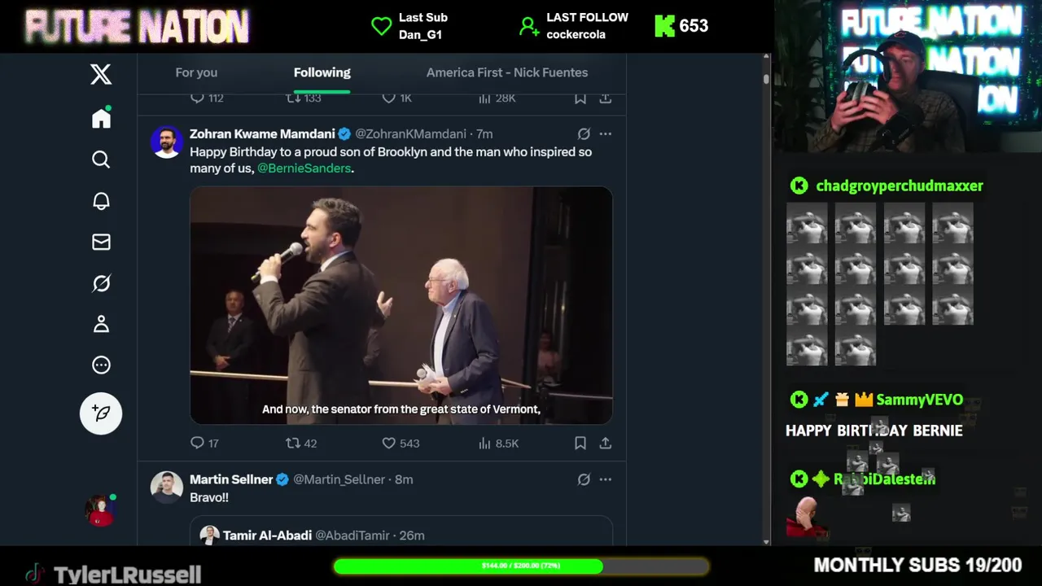Like Zohran Mamdani's post
This screenshot has width=1042, height=586.
[401, 443]
